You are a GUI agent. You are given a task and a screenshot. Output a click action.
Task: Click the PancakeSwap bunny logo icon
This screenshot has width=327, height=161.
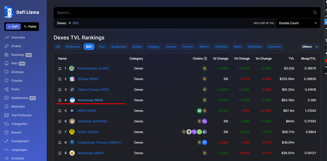pos(72,68)
